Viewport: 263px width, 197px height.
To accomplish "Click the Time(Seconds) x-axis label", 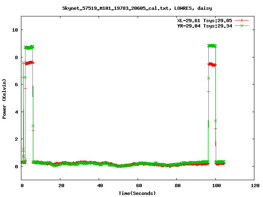I will [137, 193].
